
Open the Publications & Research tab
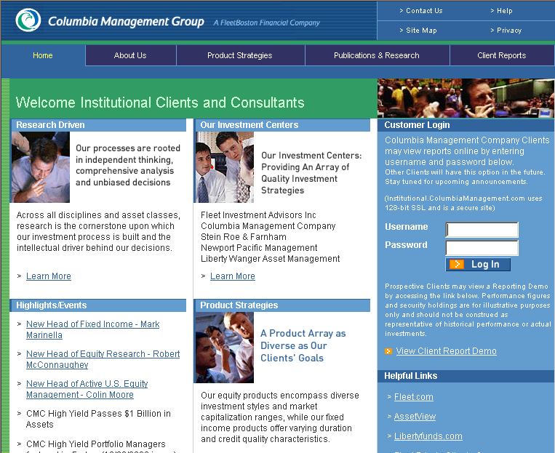click(377, 55)
